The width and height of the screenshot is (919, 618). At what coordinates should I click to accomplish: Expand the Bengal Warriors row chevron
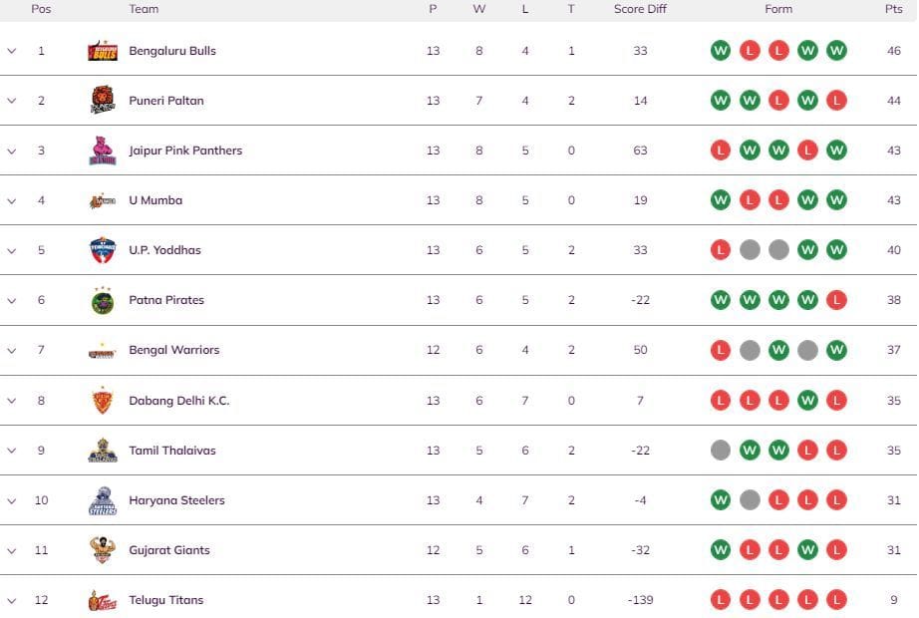pos(12,350)
